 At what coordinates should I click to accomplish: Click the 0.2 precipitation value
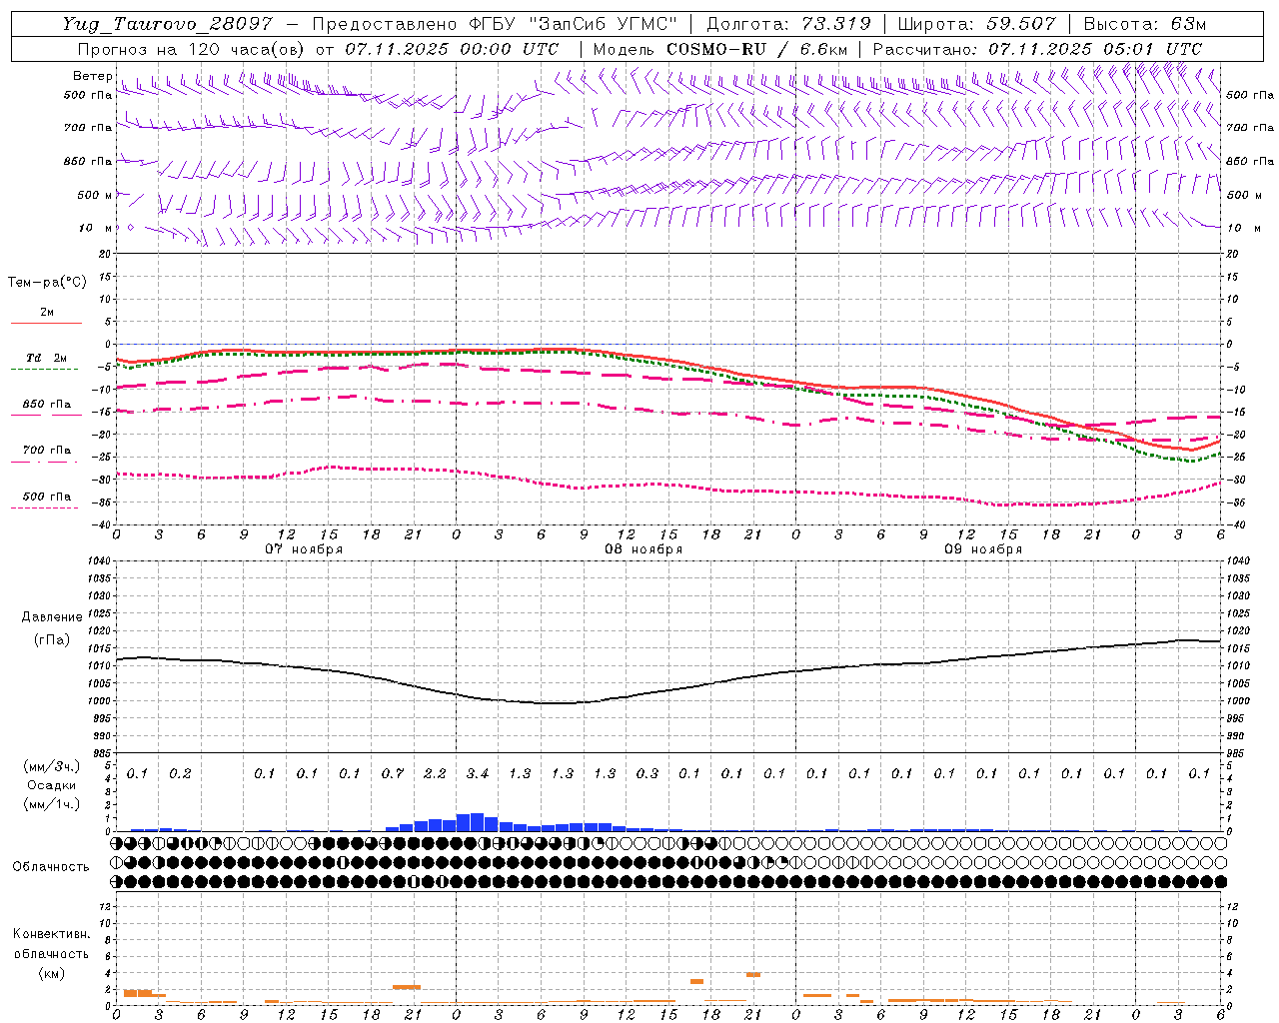[180, 774]
